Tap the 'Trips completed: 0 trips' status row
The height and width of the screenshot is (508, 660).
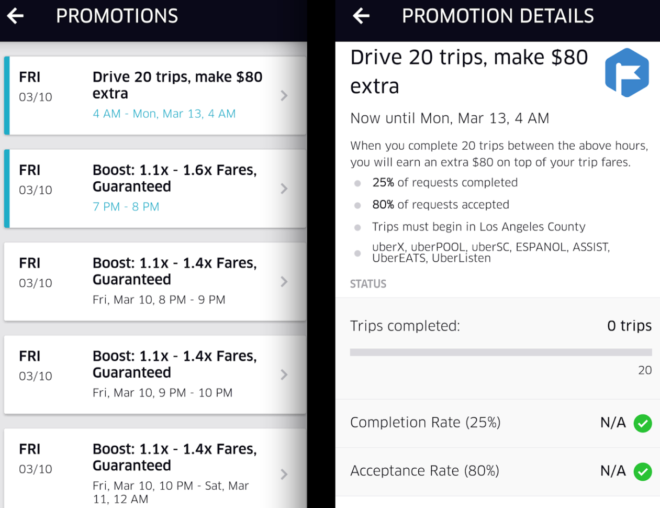[x=497, y=326]
